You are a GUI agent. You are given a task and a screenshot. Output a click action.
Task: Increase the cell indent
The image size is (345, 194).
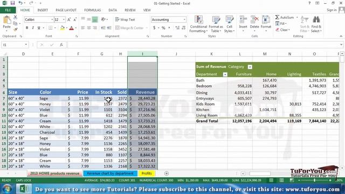click(109, 28)
